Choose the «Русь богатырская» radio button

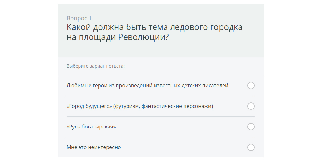[x=251, y=127]
